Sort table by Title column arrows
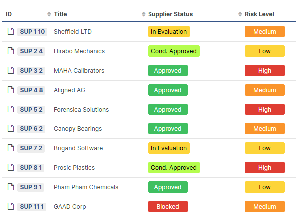This screenshot has width=299, height=224. pyautogui.click(x=144, y=14)
